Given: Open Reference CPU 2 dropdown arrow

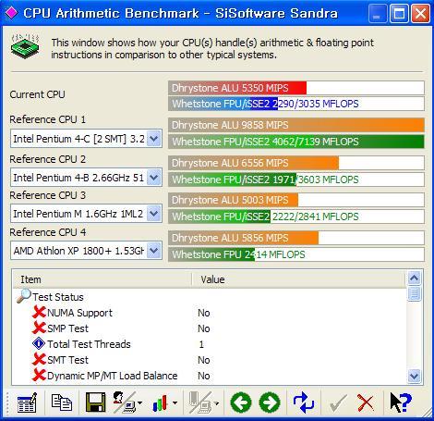Looking at the screenshot, I should click(154, 178).
